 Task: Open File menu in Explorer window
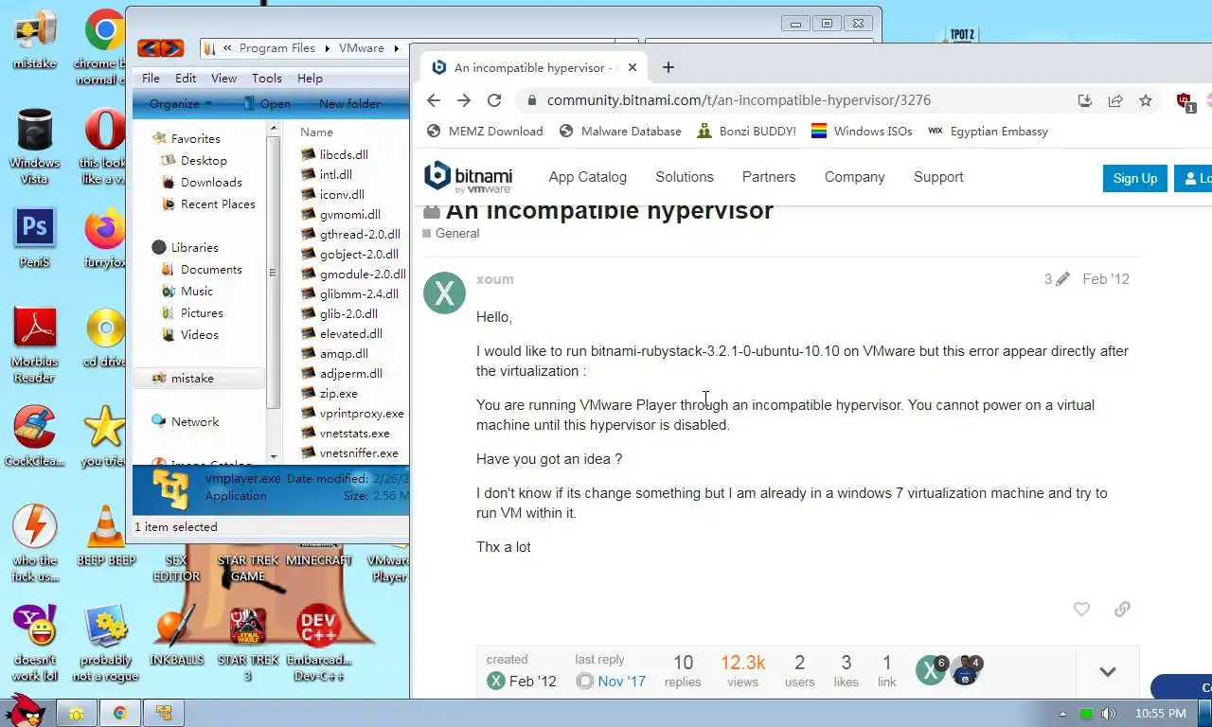click(151, 79)
